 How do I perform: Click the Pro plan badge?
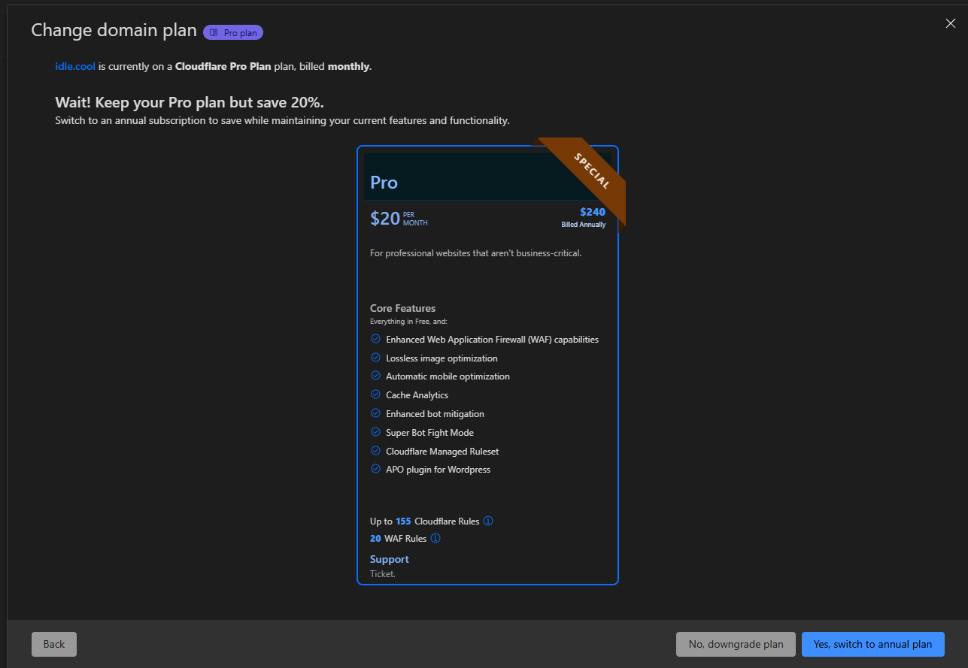coord(233,32)
